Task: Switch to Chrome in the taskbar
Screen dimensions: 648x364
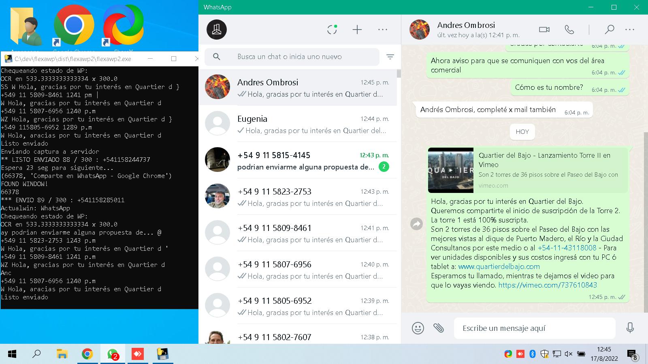Action: tap(87, 354)
